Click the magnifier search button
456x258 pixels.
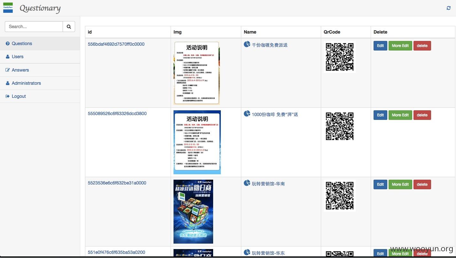point(69,27)
